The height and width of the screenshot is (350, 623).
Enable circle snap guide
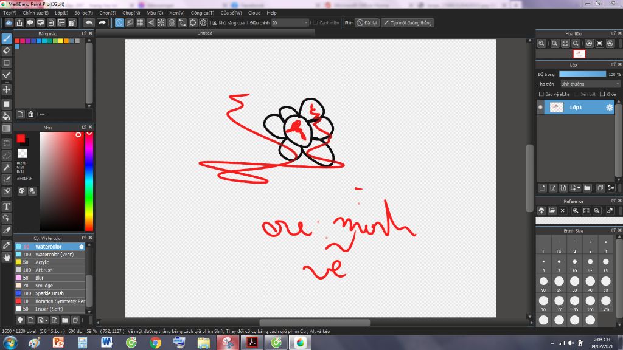click(x=172, y=22)
